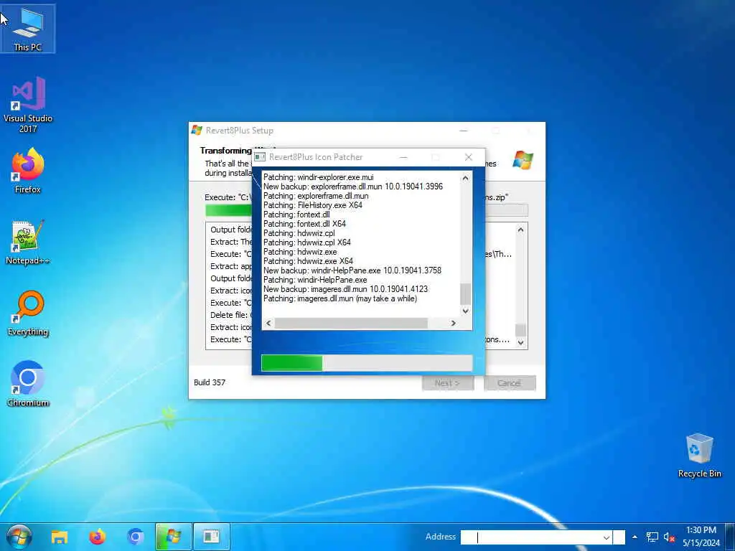The height and width of the screenshot is (551, 735).
Task: Click the Icon Patcher horizontal scrollbar thumb
Action: tap(351, 323)
